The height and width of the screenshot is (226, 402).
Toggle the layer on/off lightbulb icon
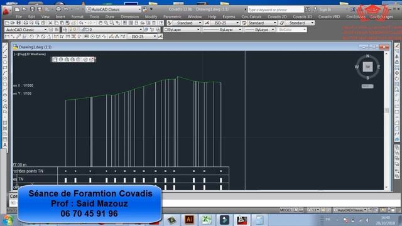tap(71, 30)
